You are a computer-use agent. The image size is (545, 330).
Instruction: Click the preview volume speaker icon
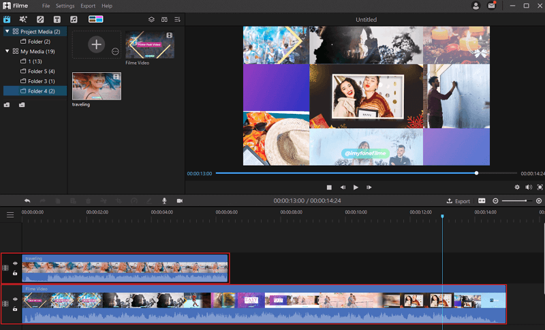pos(529,187)
